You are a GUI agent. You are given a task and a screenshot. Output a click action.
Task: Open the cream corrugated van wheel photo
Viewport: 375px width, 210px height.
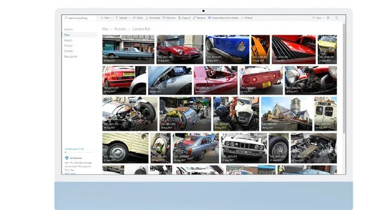(x=125, y=148)
